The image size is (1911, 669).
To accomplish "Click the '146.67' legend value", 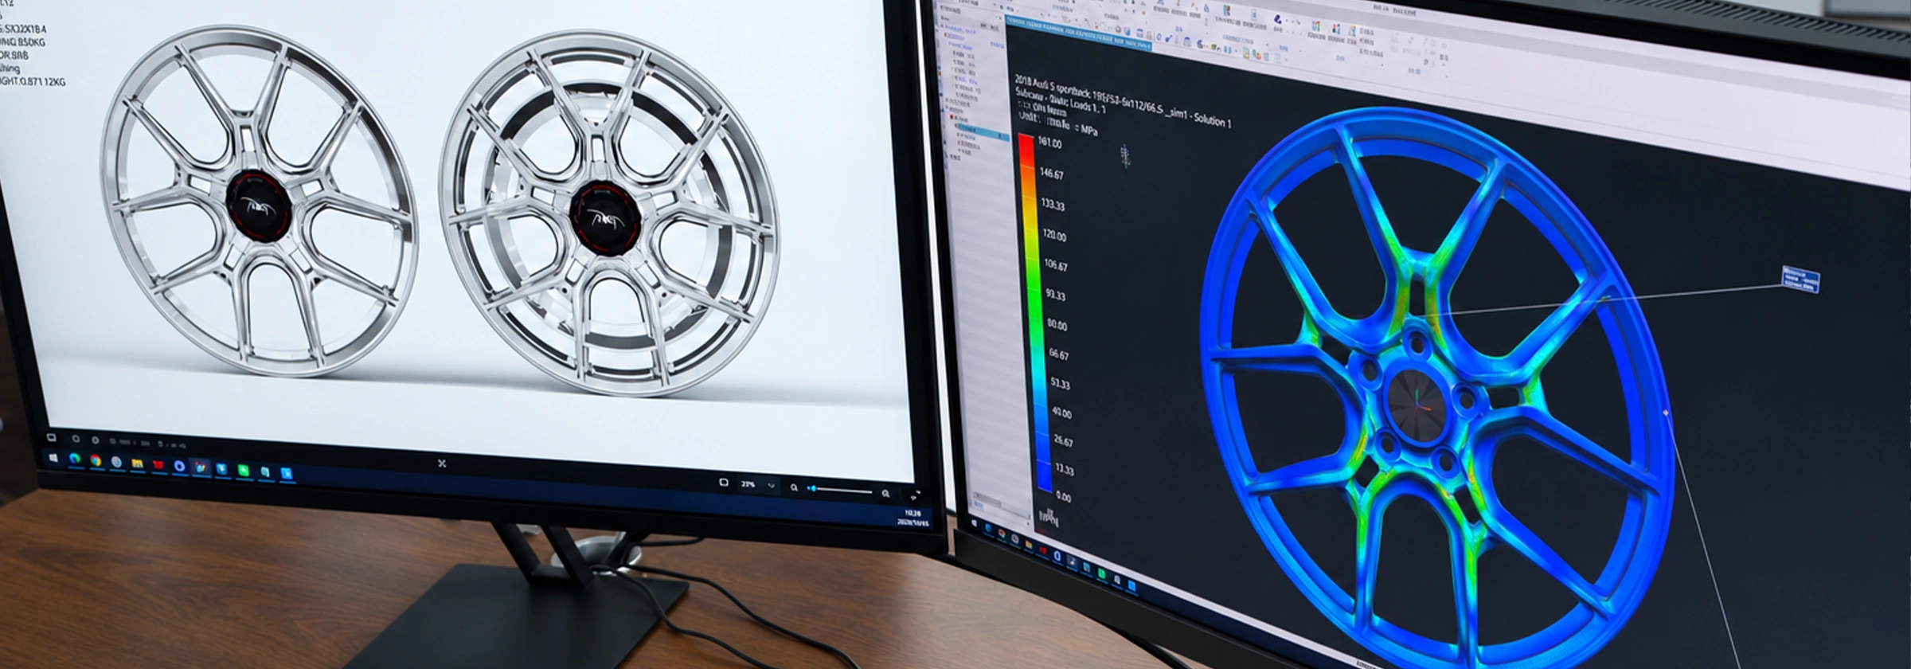I will (x=1051, y=173).
